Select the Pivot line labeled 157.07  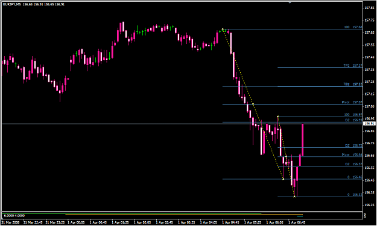(292, 104)
